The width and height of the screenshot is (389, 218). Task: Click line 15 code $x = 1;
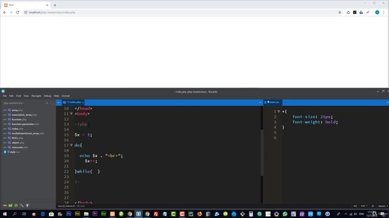click(83, 135)
